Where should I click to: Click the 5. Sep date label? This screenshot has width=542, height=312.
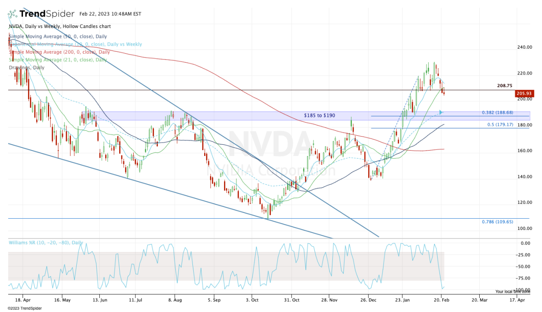(x=215, y=299)
